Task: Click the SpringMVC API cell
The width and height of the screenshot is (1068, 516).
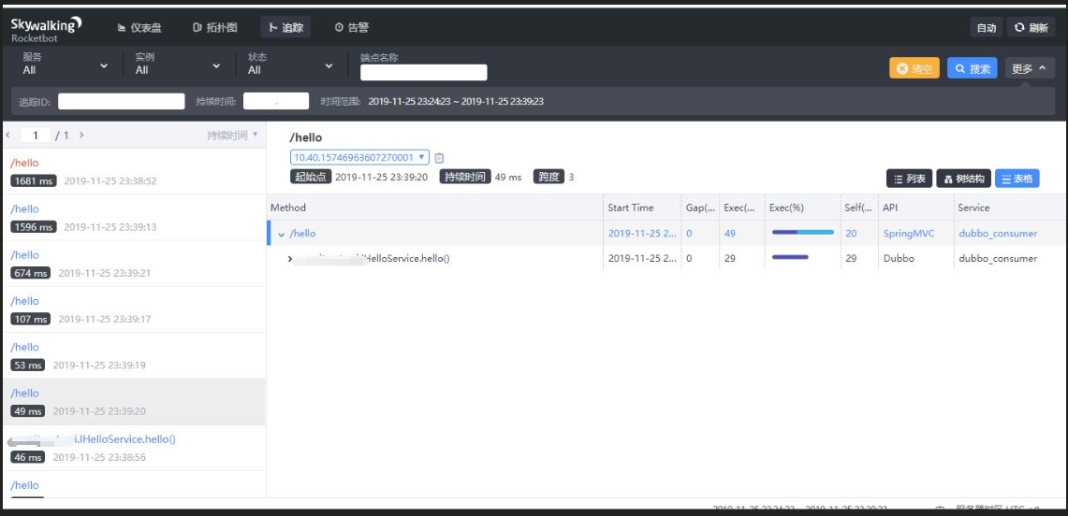Action: (x=909, y=233)
